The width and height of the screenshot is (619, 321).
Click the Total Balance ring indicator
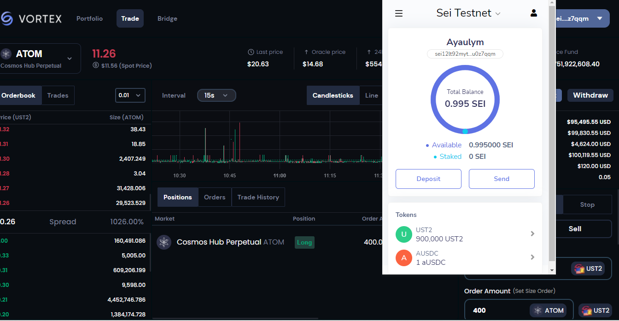click(x=465, y=99)
